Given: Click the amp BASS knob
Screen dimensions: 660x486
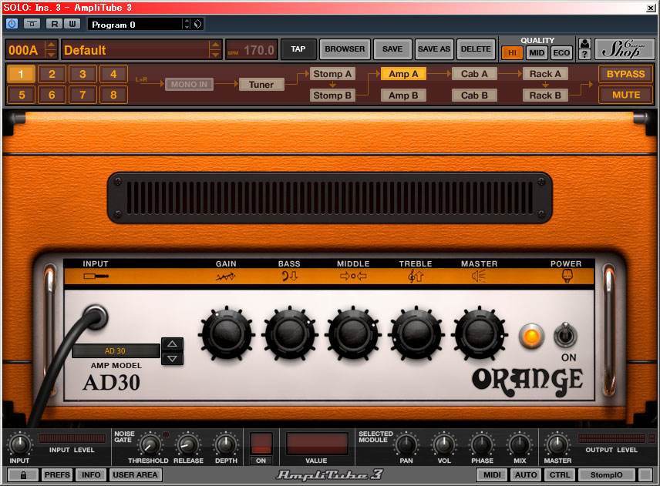Looking at the screenshot, I should 290,334.
